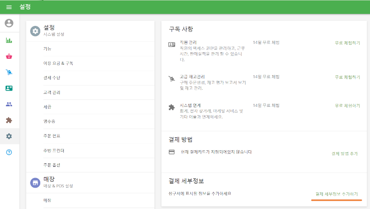Open 영수증 settings item
Viewport: 370px width, 209px height.
[x=49, y=121]
